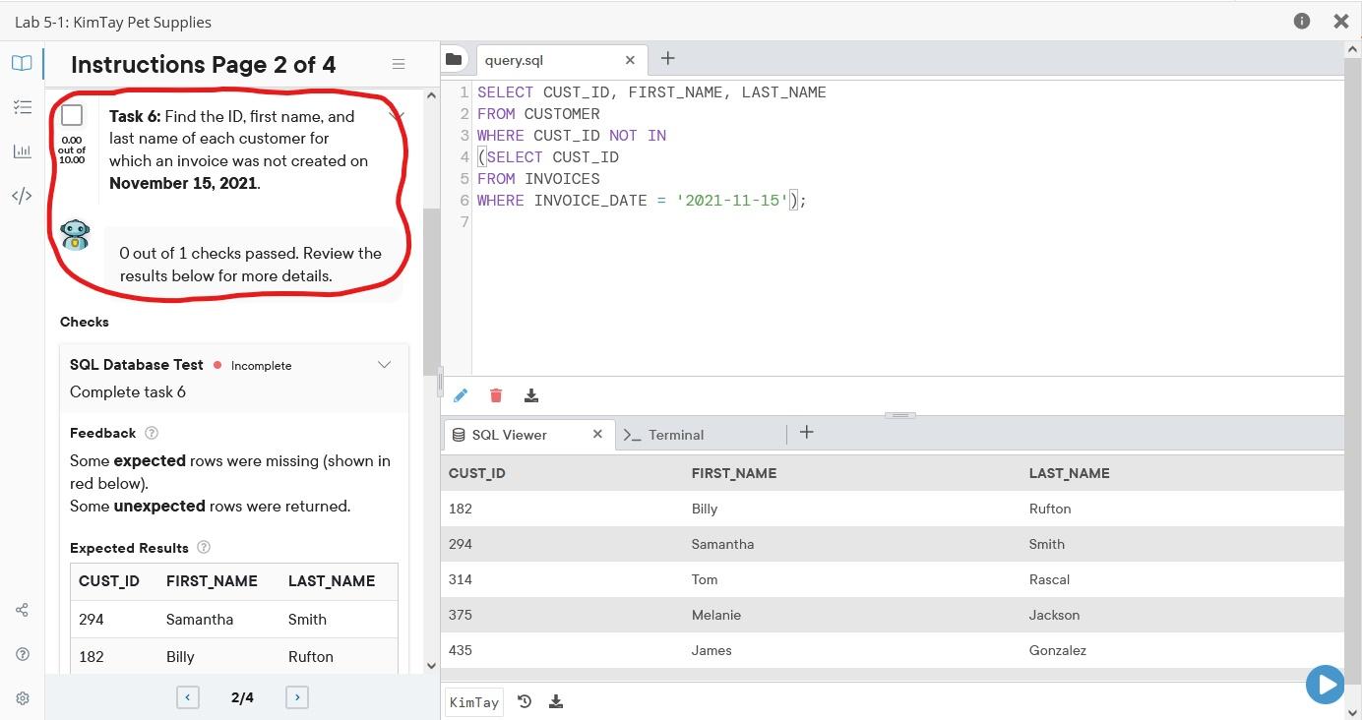Collapse the SQL Database Test check
This screenshot has width=1362, height=720.
[x=384, y=364]
